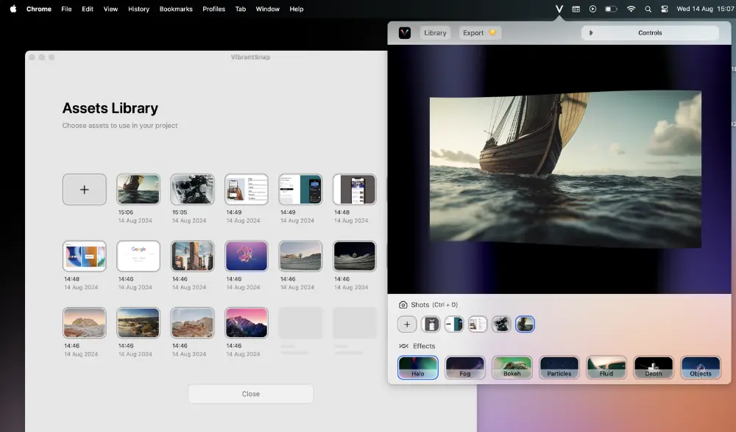Select the Fluid effect

click(x=606, y=367)
